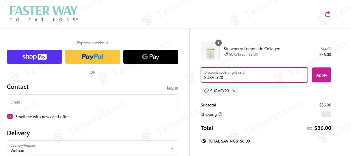Screen dimensions: 351x156
Task: Remove the applied SURVEY20 discount chip
Action: 234,91
